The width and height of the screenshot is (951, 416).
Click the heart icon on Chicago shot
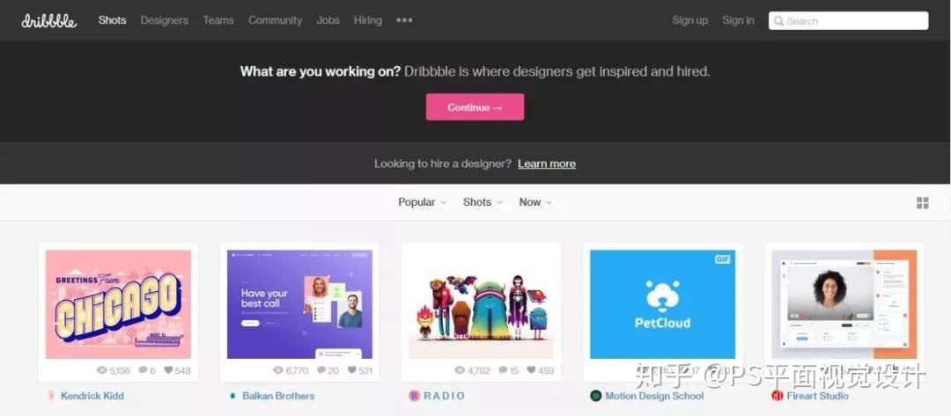coord(168,370)
